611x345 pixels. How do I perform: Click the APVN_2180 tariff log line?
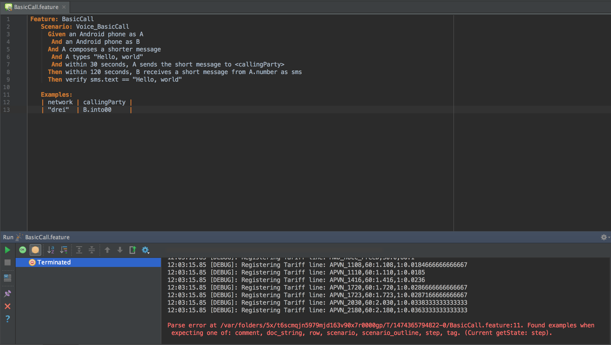[317, 310]
